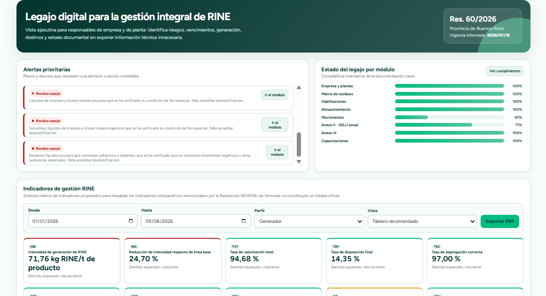Screen dimensions: 546x296
Task: Click the Habilitaciones module label
Action: click(333, 101)
